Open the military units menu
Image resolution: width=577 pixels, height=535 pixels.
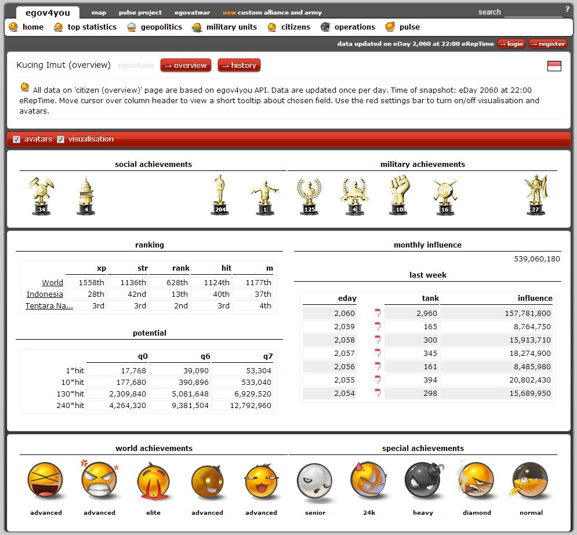click(224, 27)
